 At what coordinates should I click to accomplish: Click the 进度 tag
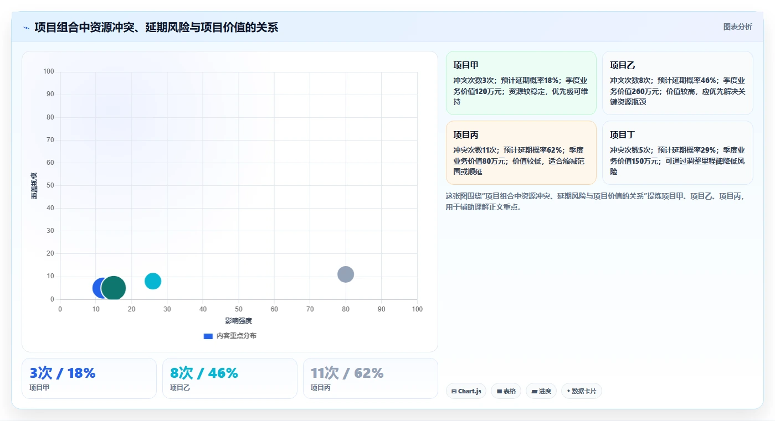(541, 391)
